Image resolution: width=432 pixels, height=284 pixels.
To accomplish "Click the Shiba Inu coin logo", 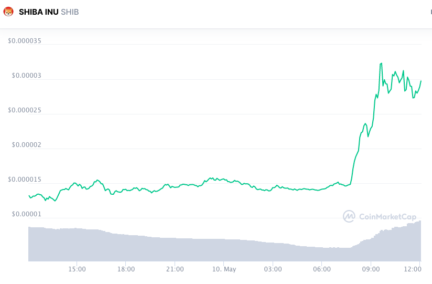I will click(x=8, y=12).
